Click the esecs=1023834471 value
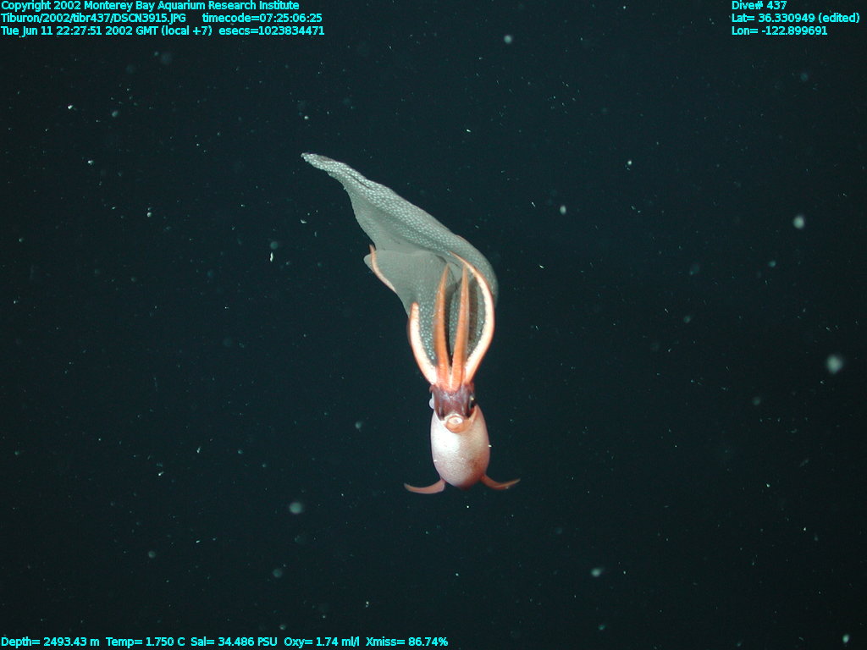Screen dimensions: 867x650 271,30
